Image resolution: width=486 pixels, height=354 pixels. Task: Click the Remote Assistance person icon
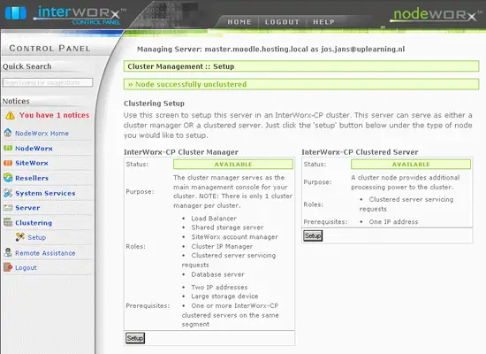pyautogui.click(x=8, y=252)
